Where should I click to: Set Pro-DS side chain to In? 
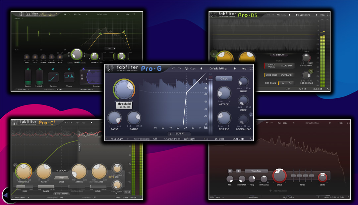click(283, 83)
